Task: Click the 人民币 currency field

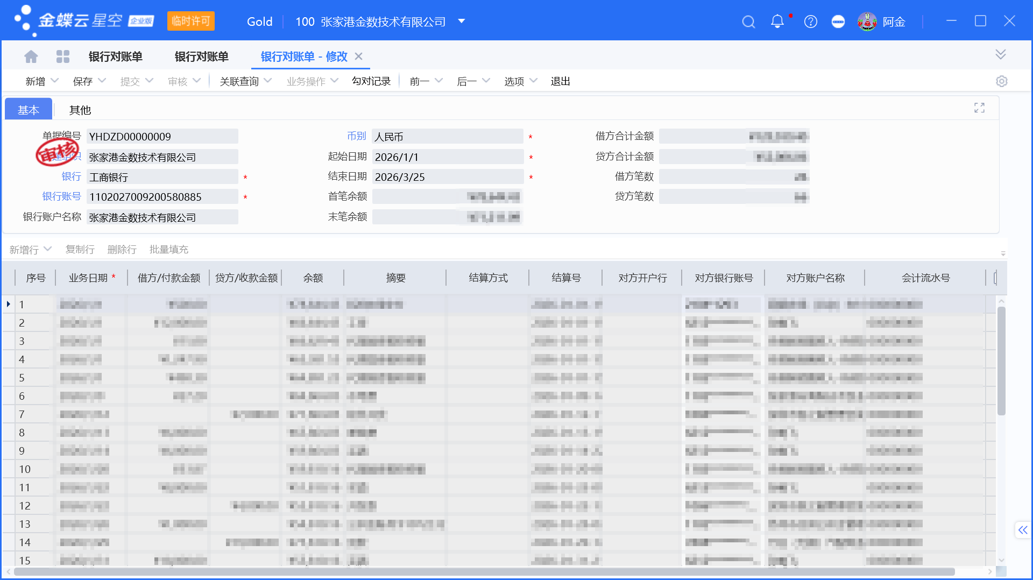Action: coord(448,137)
